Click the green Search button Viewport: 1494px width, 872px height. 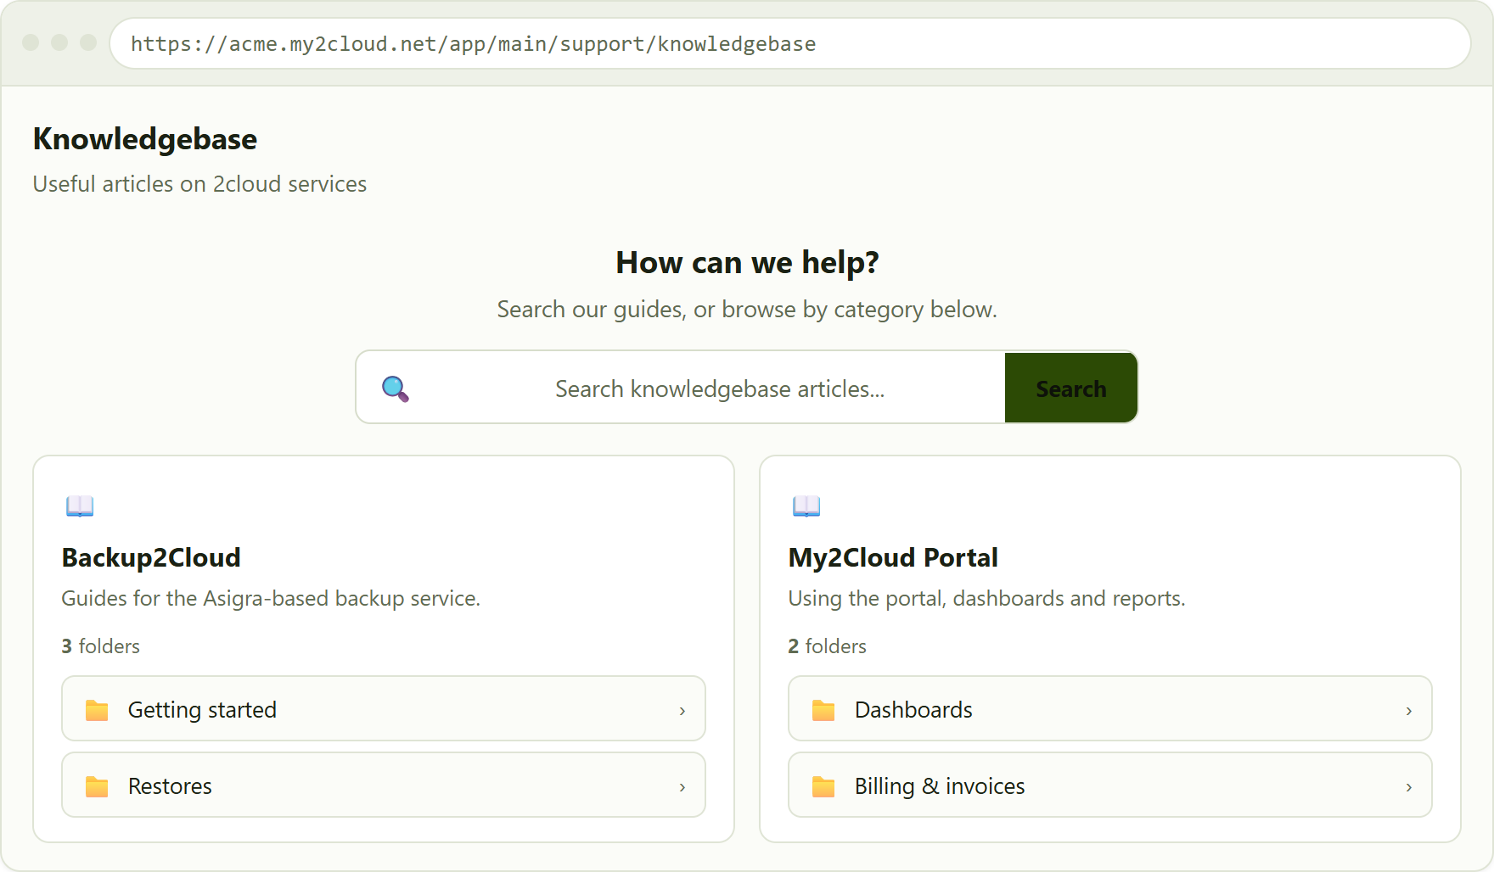[1071, 388]
